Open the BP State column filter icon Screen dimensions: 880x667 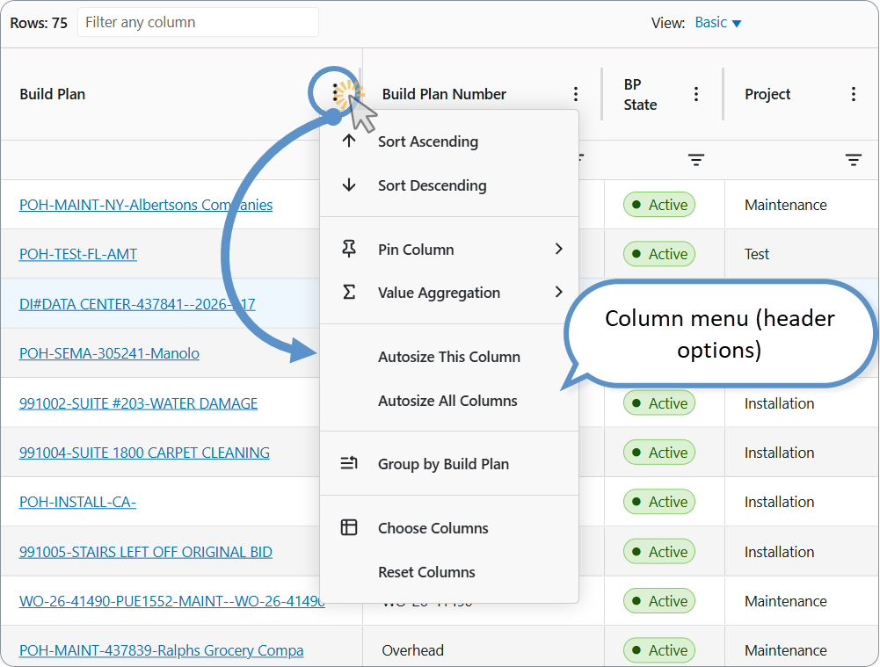tap(696, 160)
